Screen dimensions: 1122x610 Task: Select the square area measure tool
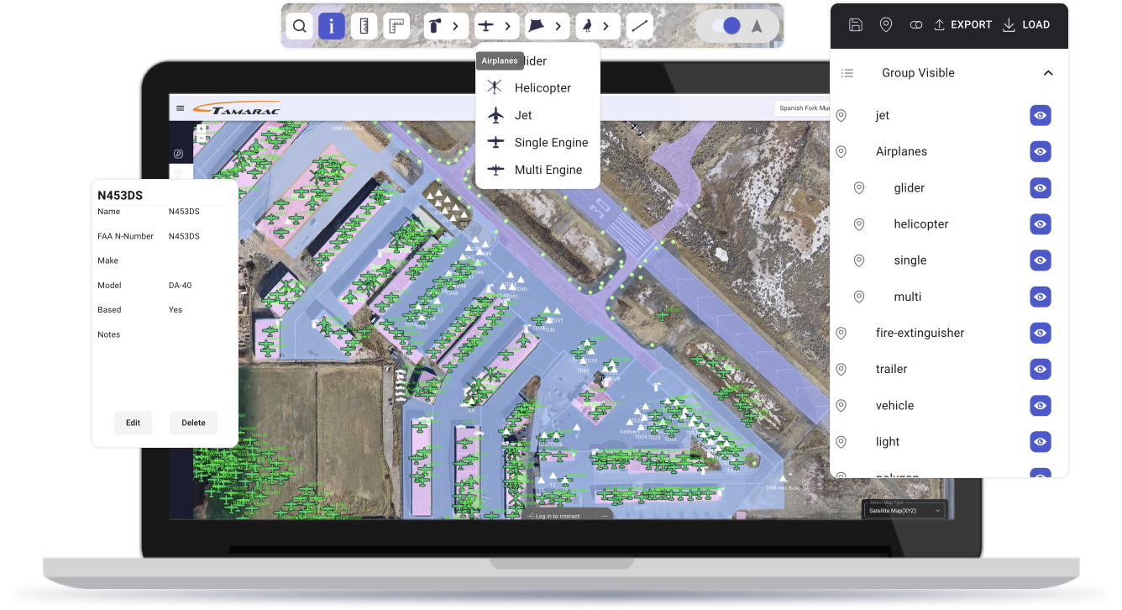click(x=396, y=26)
